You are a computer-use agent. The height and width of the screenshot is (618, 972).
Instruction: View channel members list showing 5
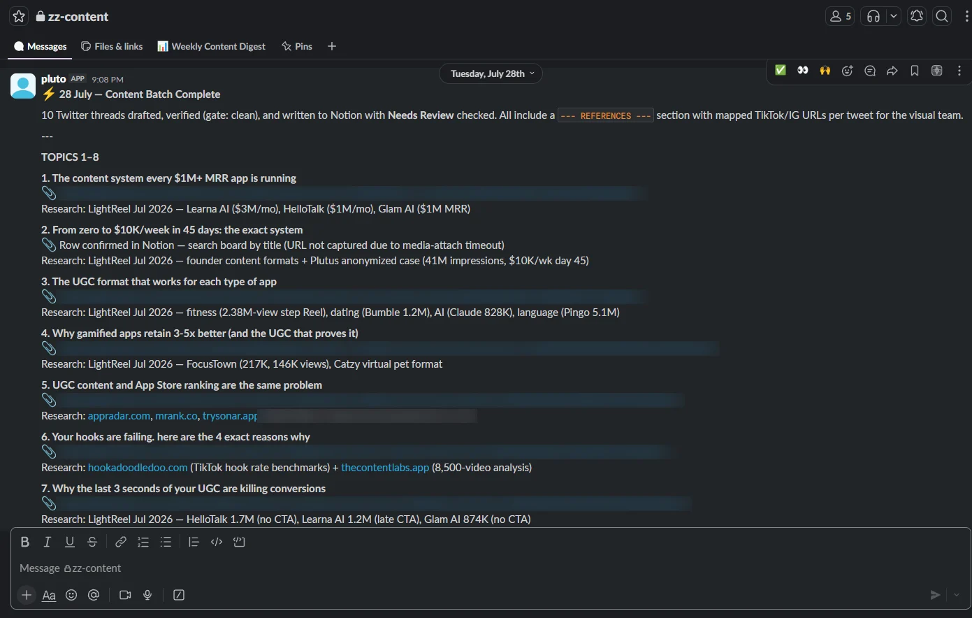point(839,16)
